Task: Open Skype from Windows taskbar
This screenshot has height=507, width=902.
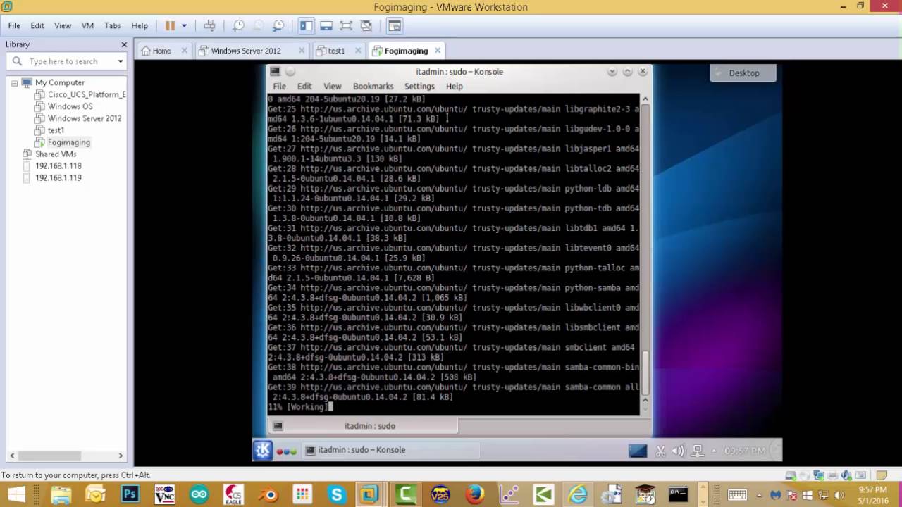Action: tap(336, 495)
